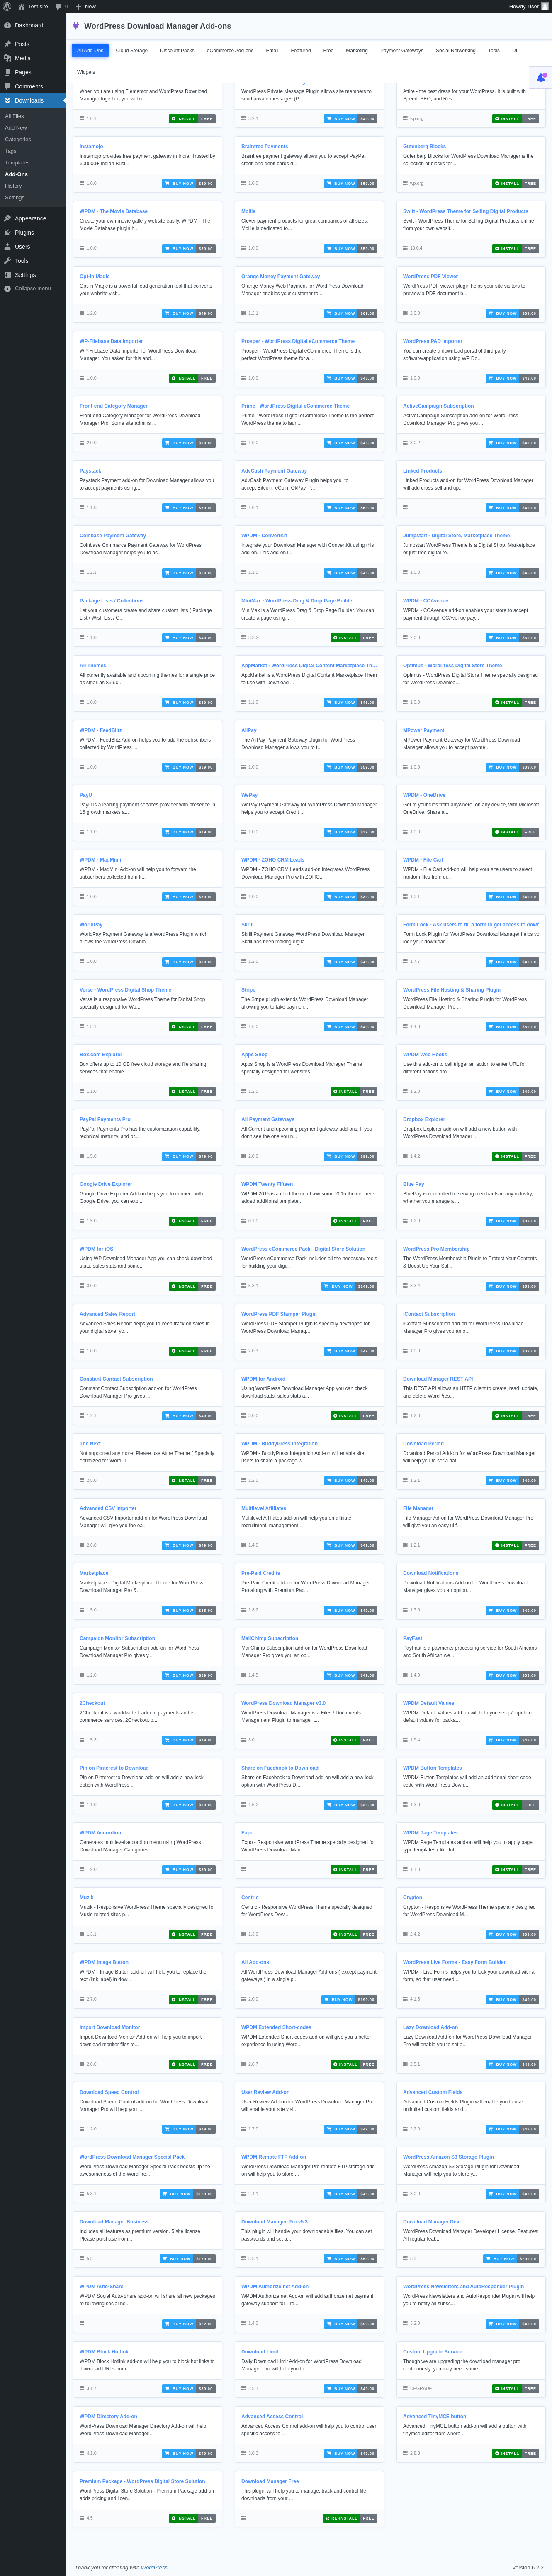Viewport: 552px width, 2576px height.
Task: Open the WPDM - CCAvenue title link
Action: pos(425,600)
